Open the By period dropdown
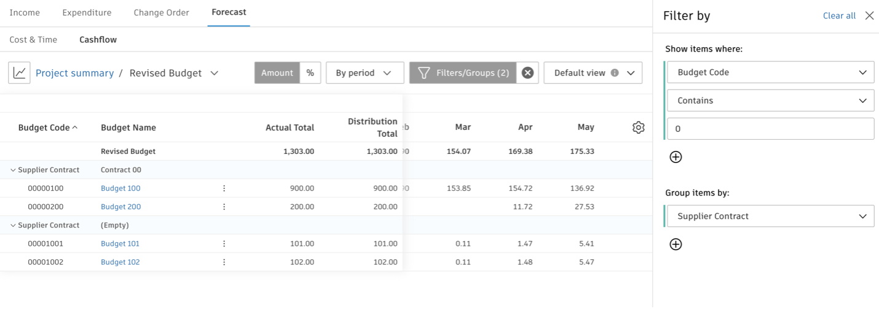 [365, 73]
